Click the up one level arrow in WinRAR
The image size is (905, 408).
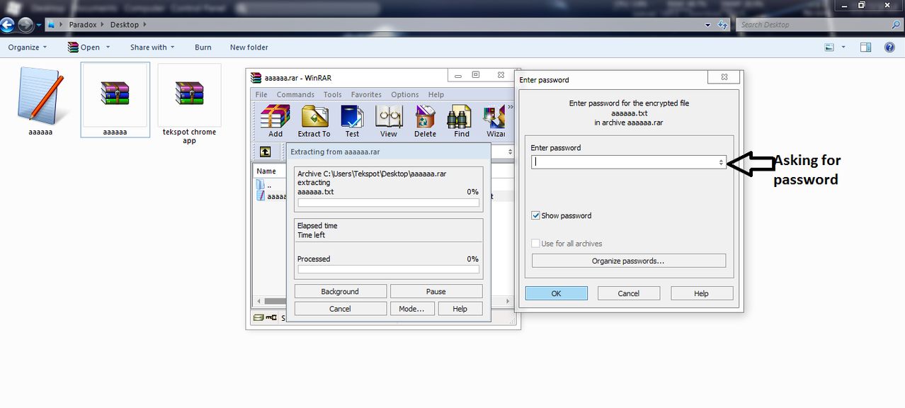coord(265,152)
